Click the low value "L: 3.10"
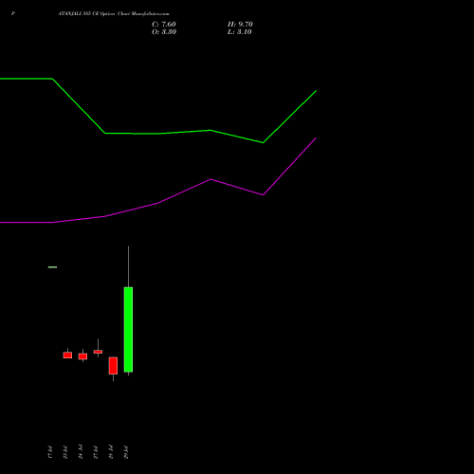474x474 pixels. 240,32
